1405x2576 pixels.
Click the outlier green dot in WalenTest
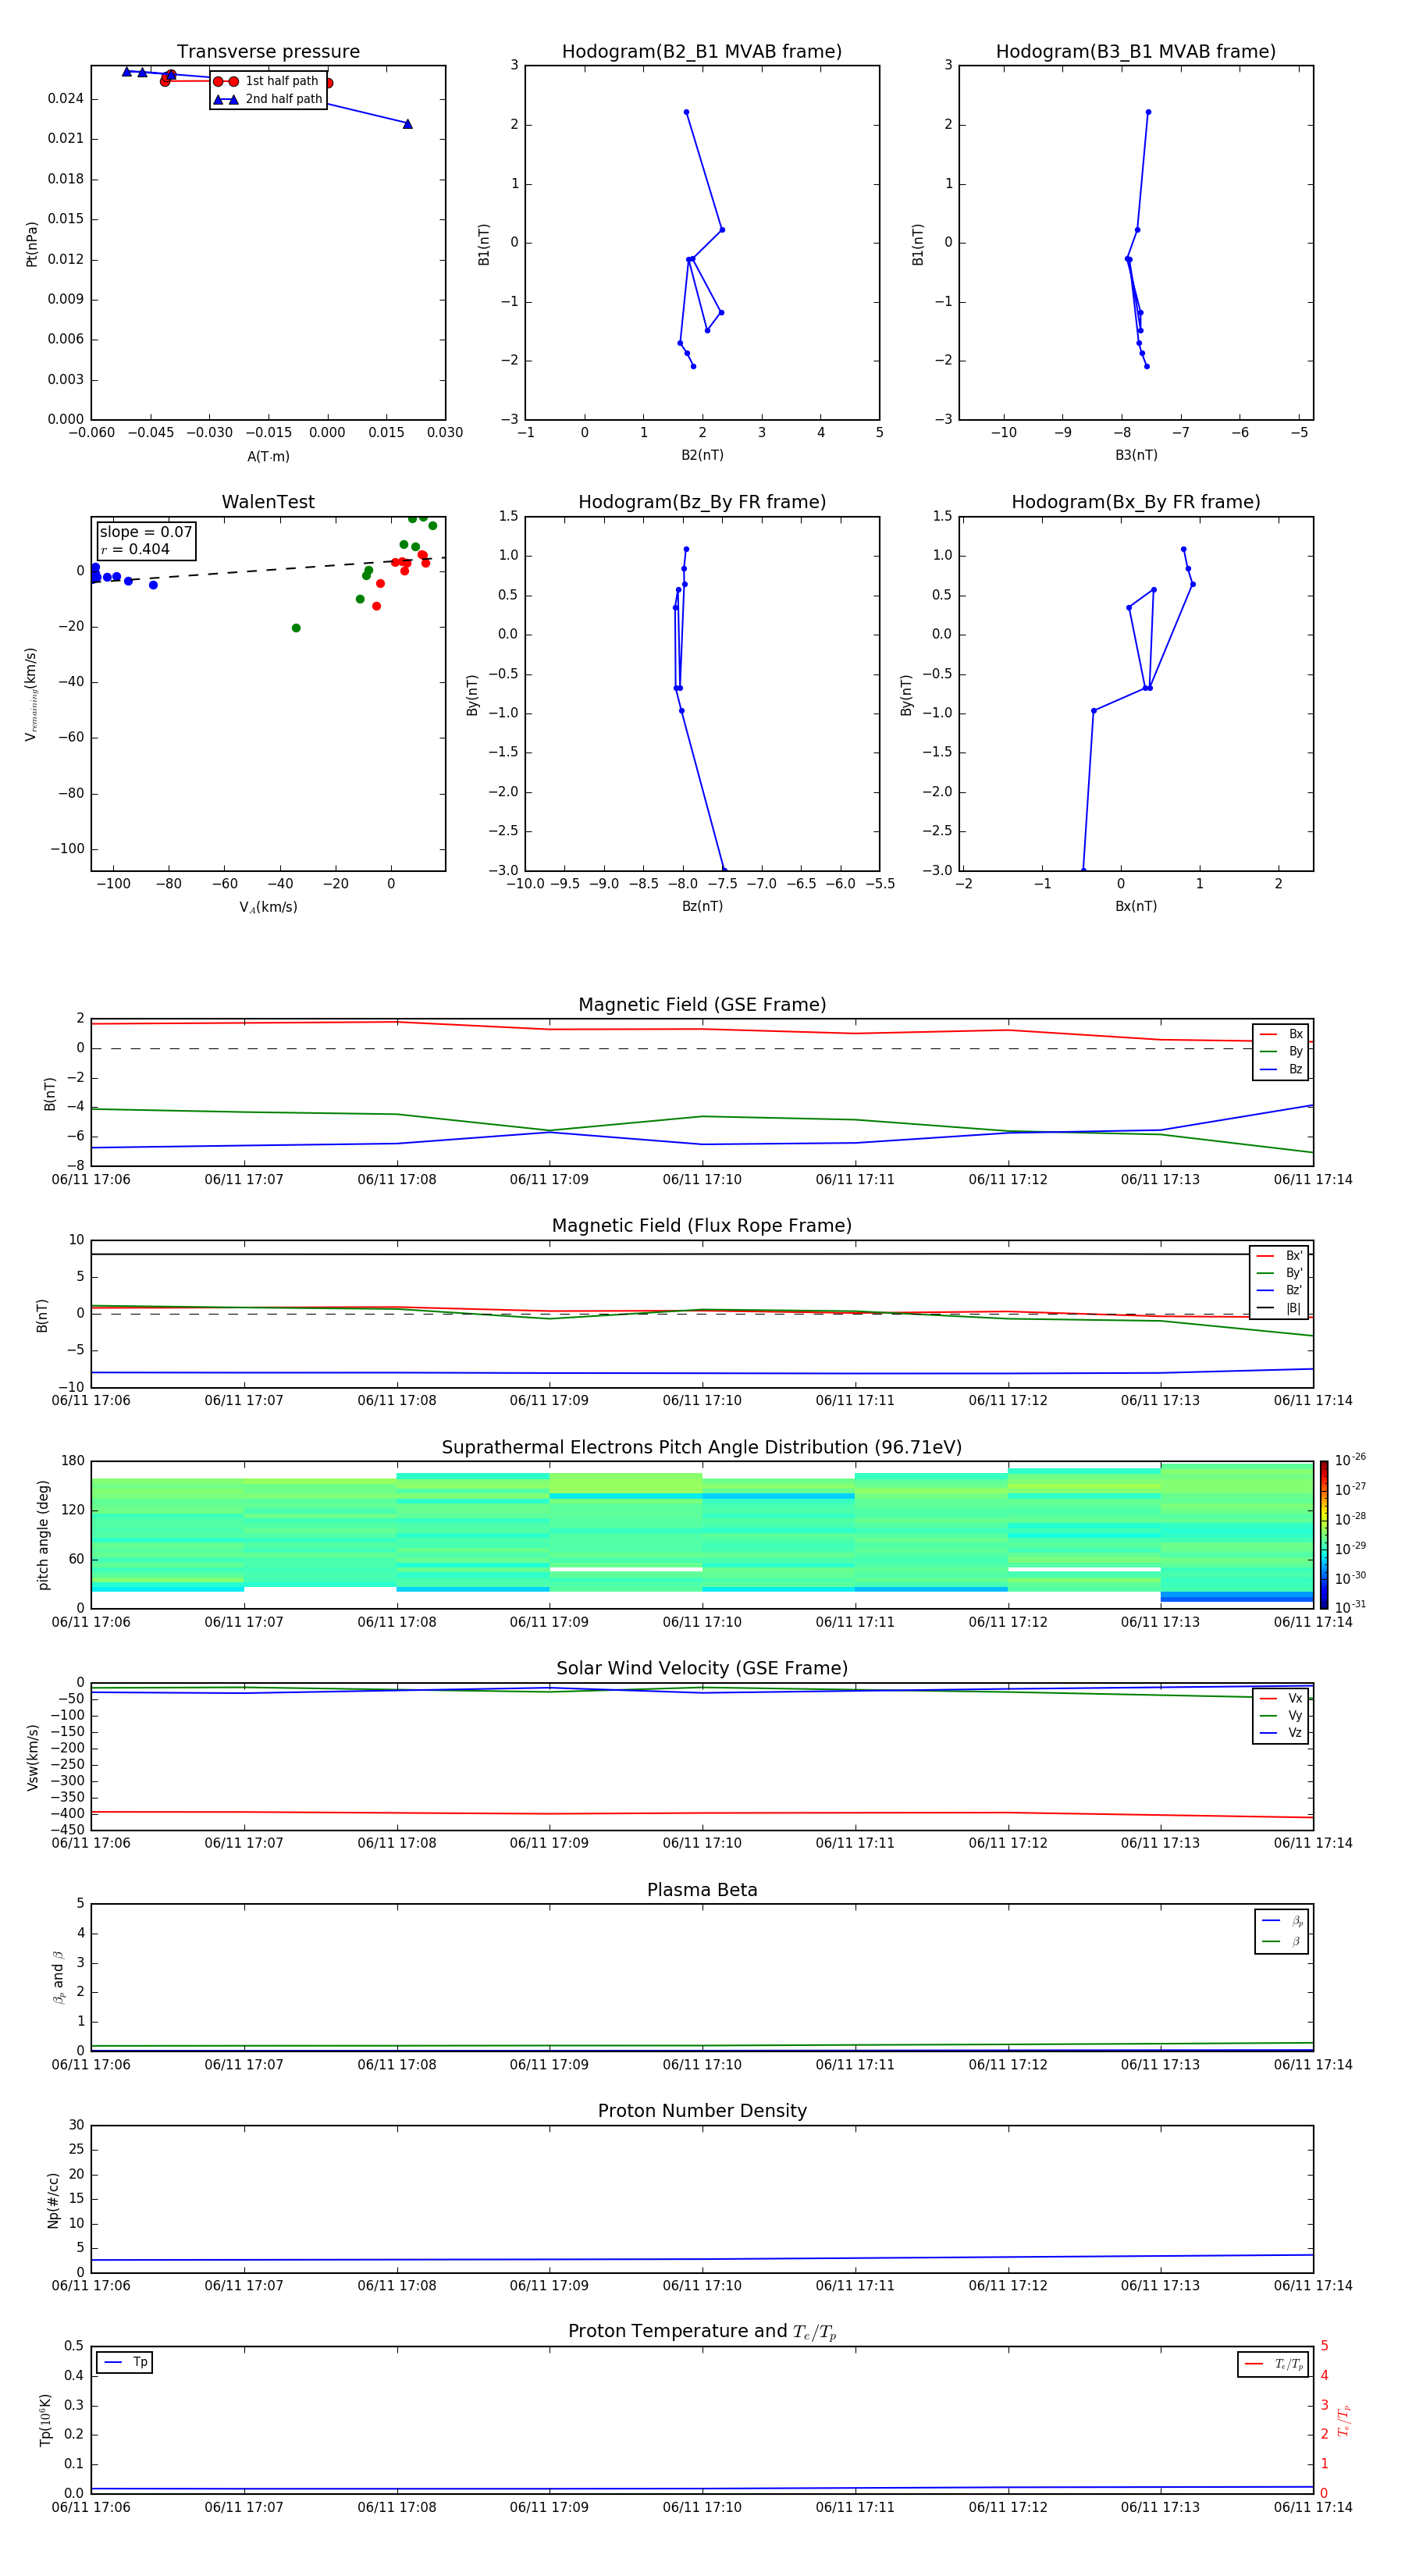click(x=296, y=628)
